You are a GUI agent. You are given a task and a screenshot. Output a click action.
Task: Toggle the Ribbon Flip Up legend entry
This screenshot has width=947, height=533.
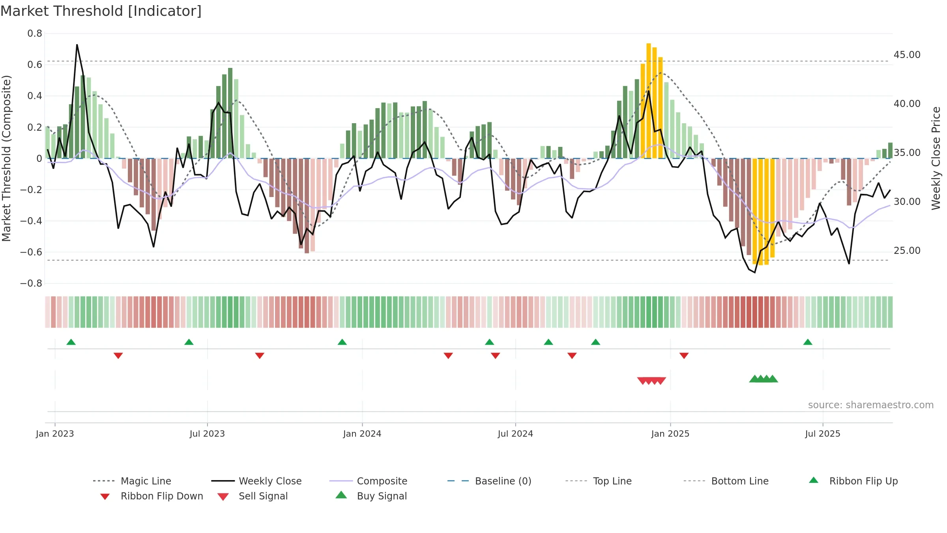click(x=853, y=481)
